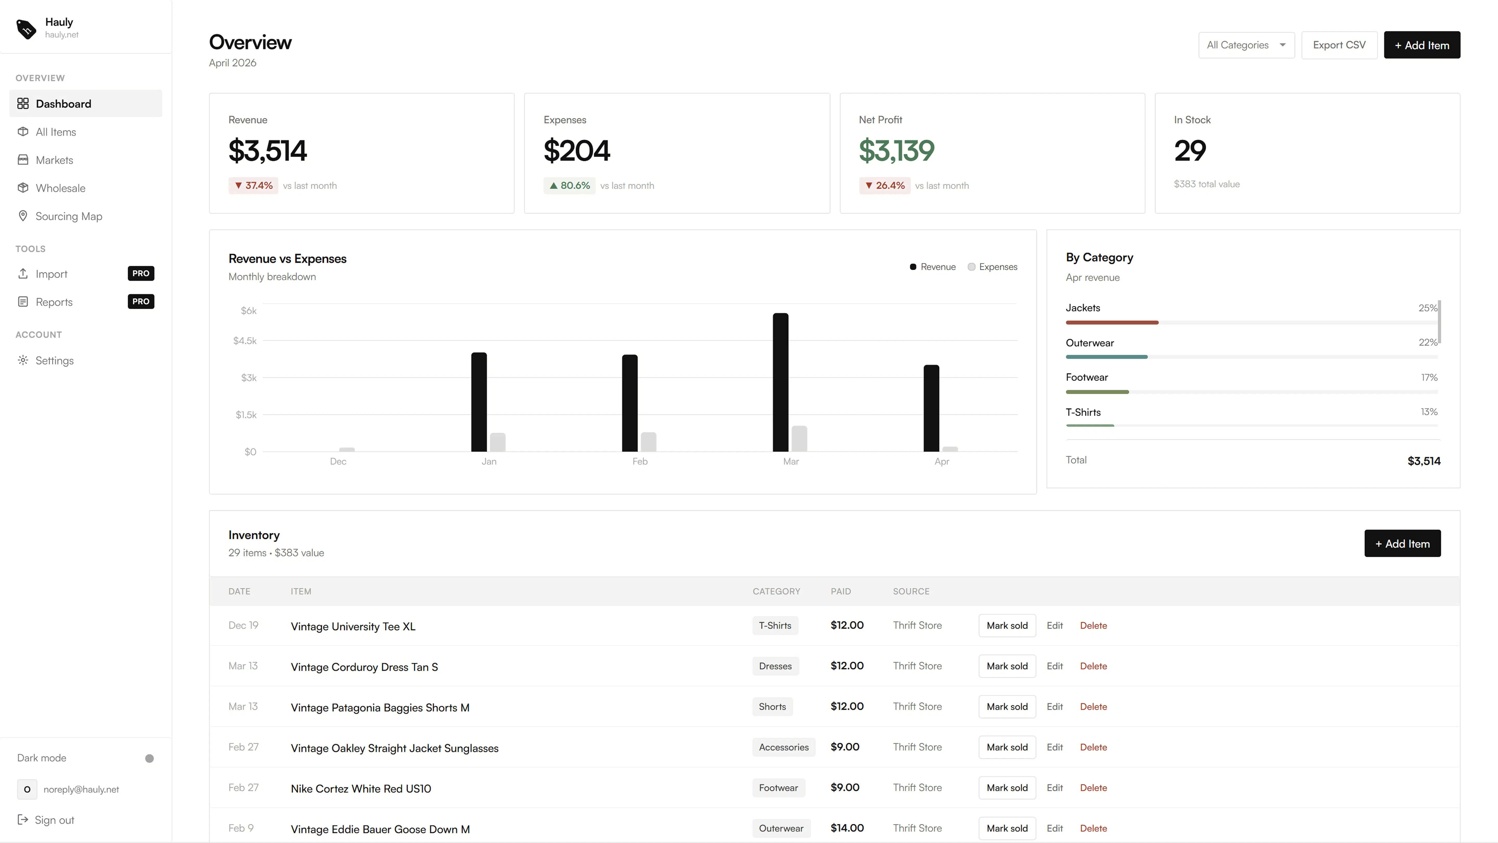The width and height of the screenshot is (1498, 843).
Task: Delete the Nike Cortez White Red US10 row
Action: [1093, 788]
